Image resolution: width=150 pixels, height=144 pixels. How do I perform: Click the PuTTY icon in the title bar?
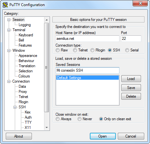coord(5,5)
